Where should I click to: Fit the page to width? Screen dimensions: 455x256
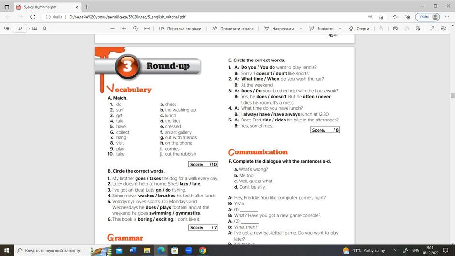click(147, 29)
